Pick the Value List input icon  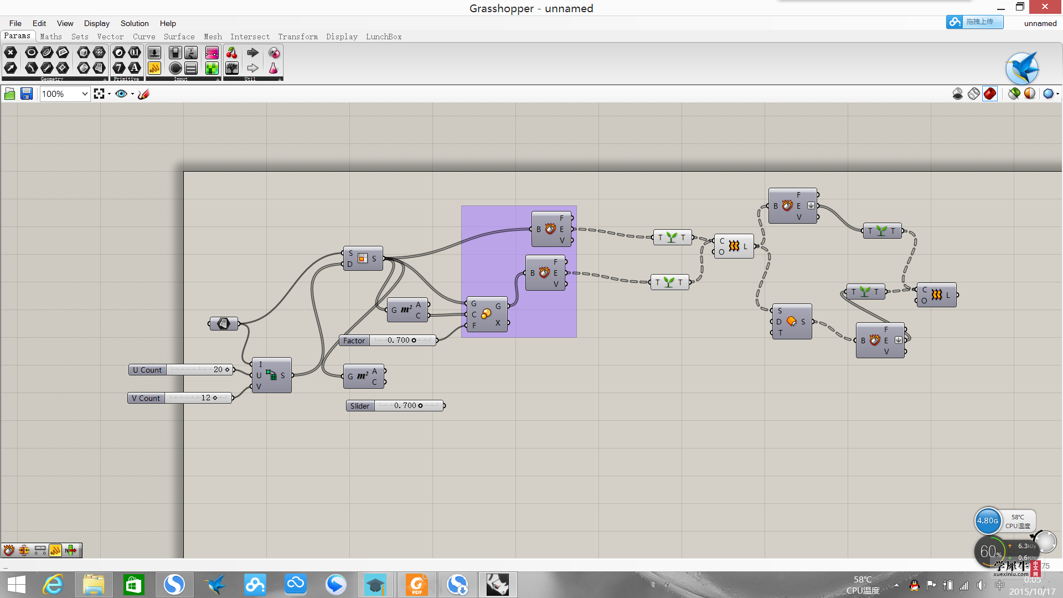click(x=191, y=68)
